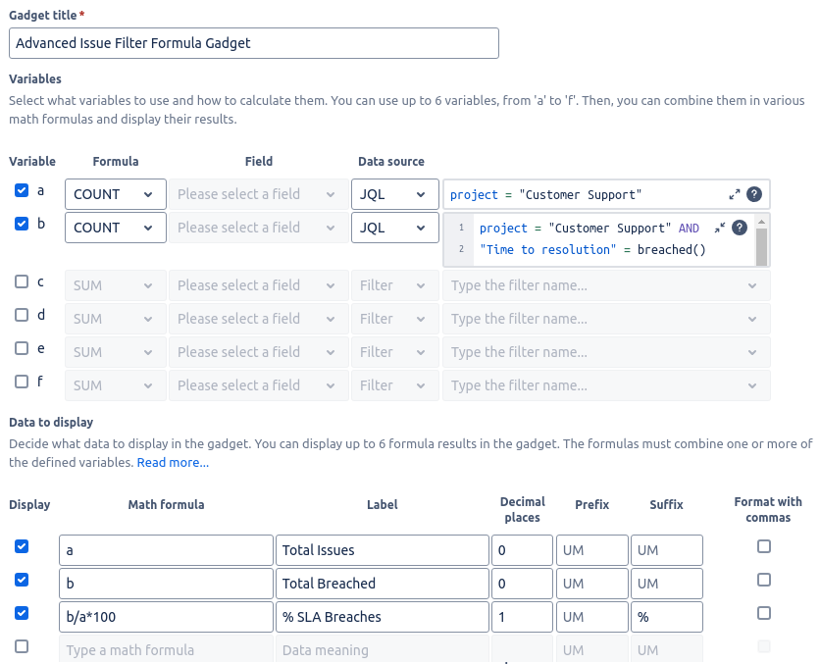Collapse the JQL editor for variable b
The height and width of the screenshot is (664, 820).
point(720,228)
